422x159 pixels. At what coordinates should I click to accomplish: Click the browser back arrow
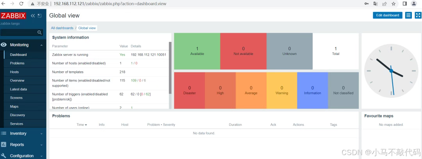[x=3, y=4]
